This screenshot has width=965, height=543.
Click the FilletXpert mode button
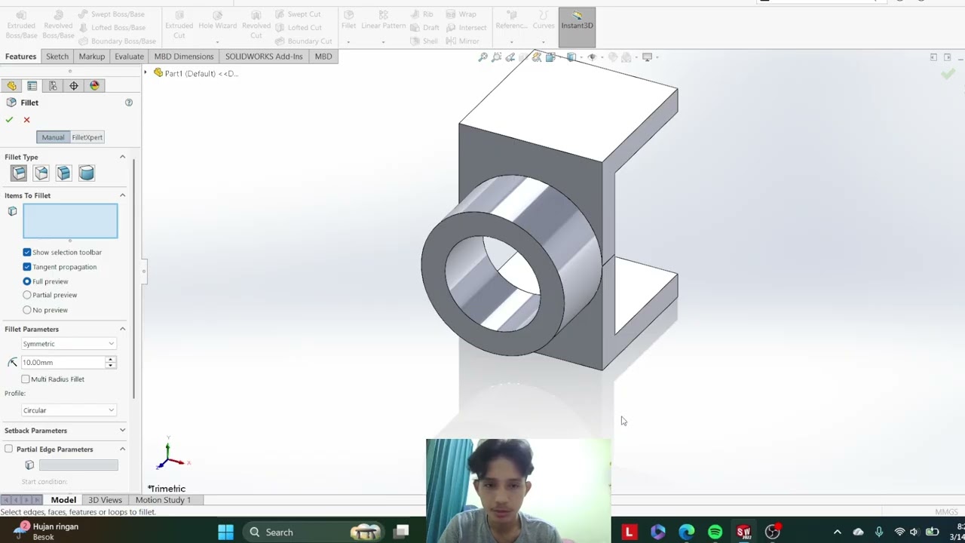[x=87, y=137]
